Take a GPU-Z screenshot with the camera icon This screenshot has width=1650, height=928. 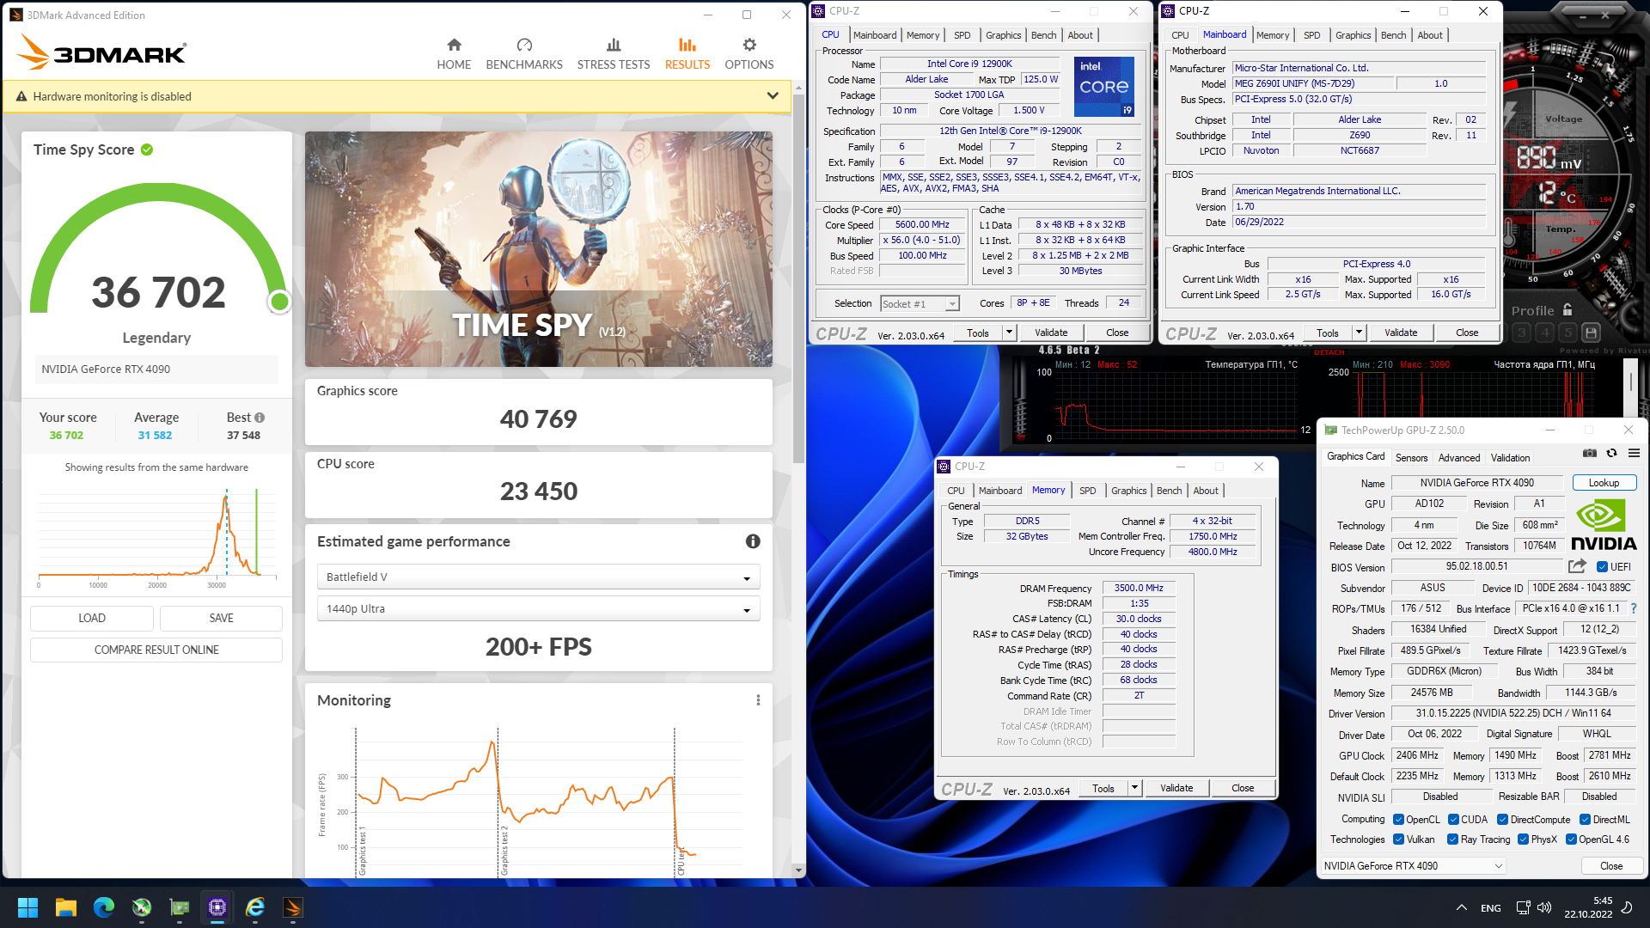pos(1590,454)
